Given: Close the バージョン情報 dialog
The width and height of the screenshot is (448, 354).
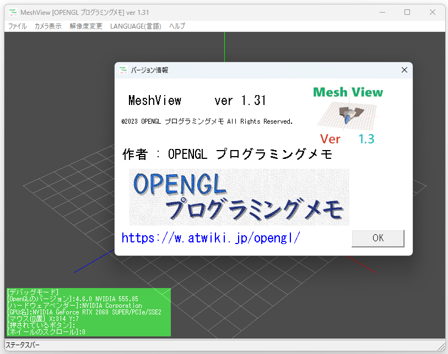Looking at the screenshot, I should tap(404, 70).
